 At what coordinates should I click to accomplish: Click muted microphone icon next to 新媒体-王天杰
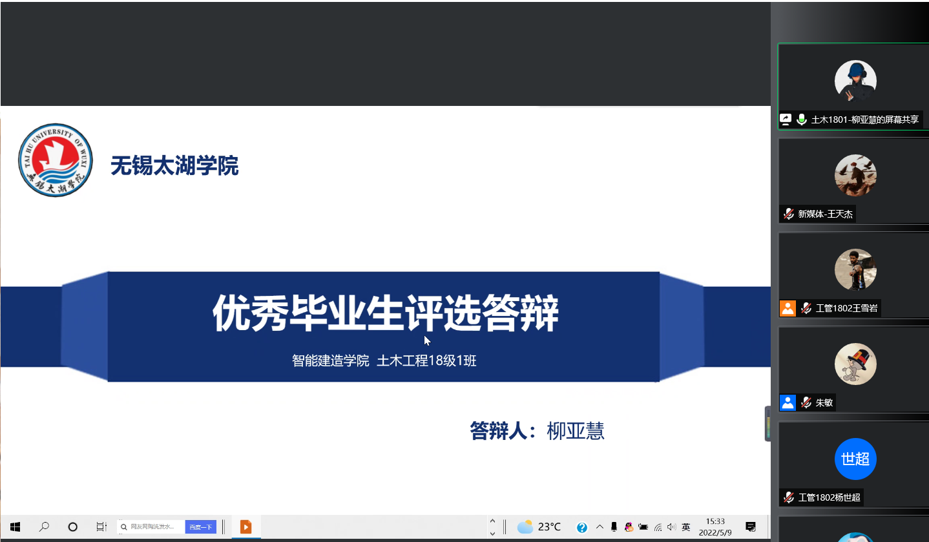[788, 214]
